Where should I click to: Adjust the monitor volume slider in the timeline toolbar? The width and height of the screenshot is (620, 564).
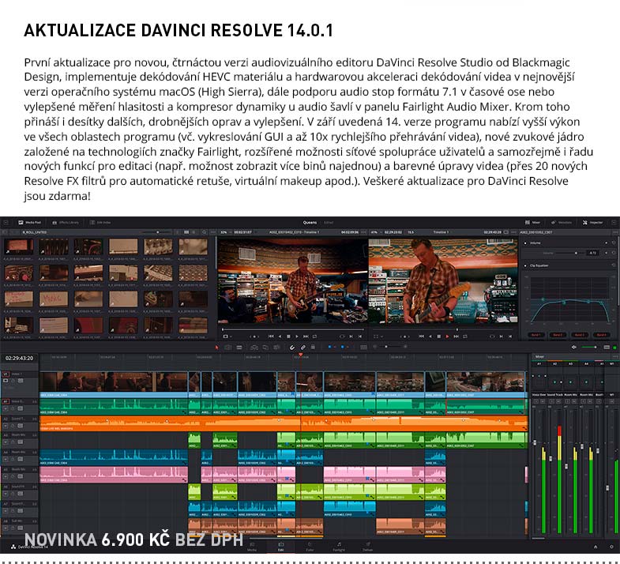pyautogui.click(x=589, y=348)
